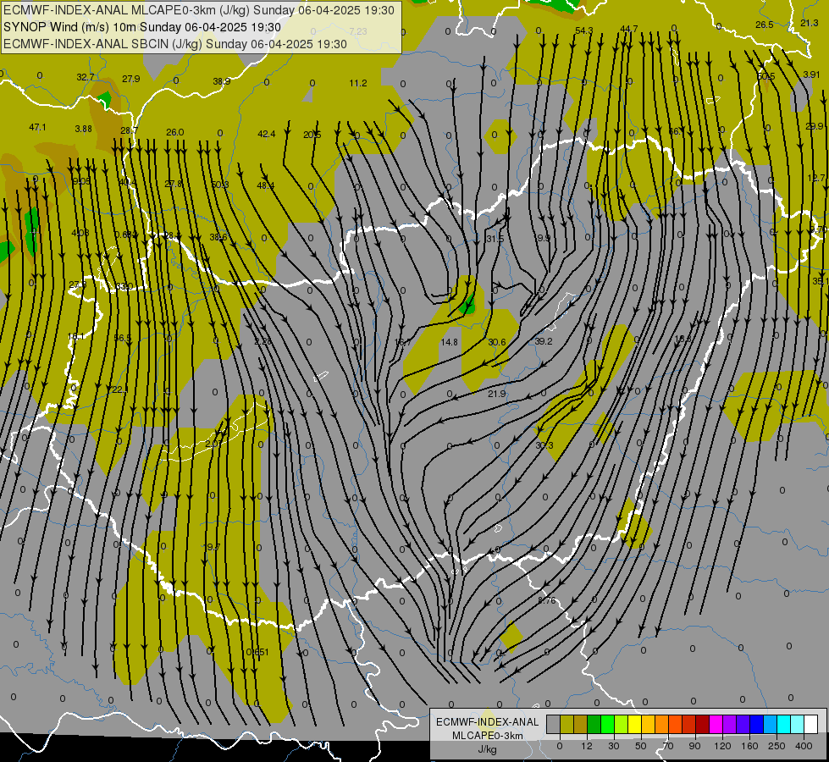The height and width of the screenshot is (762, 829).
Task: Click the magenta legend swatch
Action: tap(716, 724)
